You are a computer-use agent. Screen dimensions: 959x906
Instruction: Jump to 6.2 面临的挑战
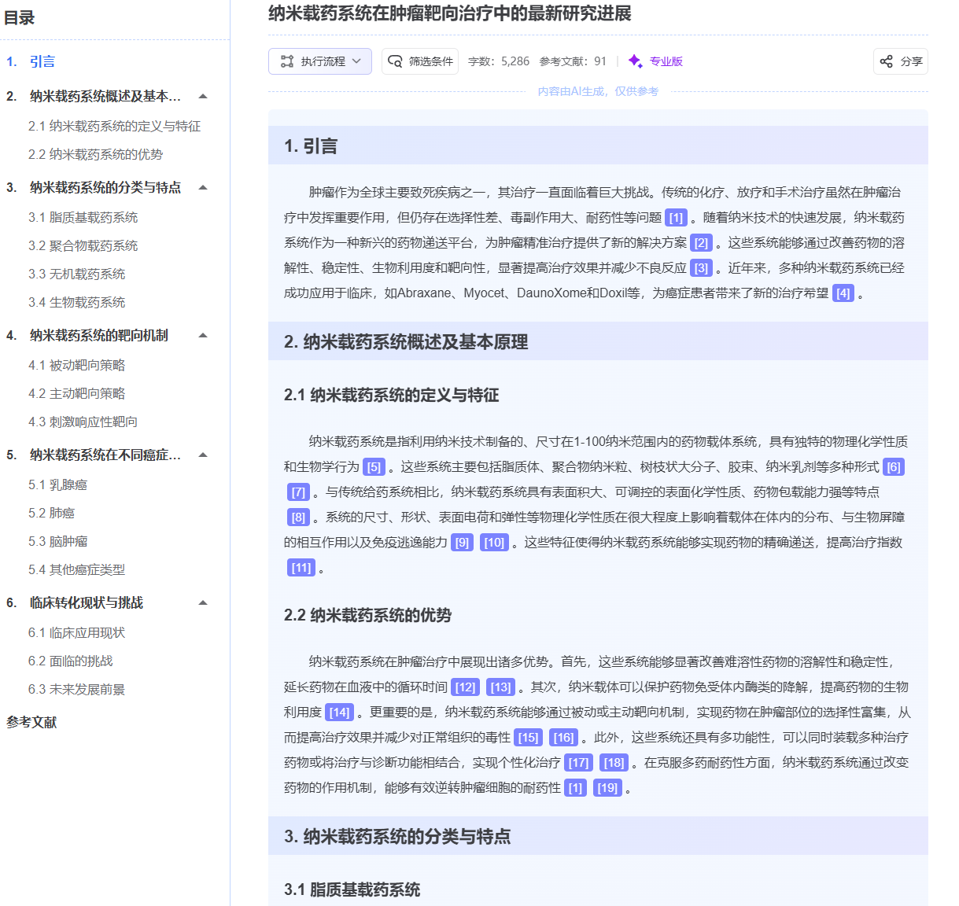71,661
